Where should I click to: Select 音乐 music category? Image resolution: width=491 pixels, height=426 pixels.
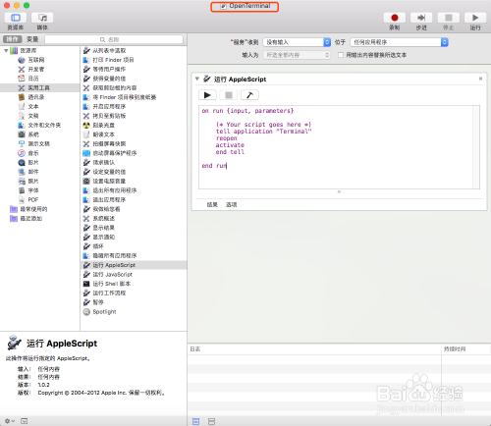tap(32, 153)
